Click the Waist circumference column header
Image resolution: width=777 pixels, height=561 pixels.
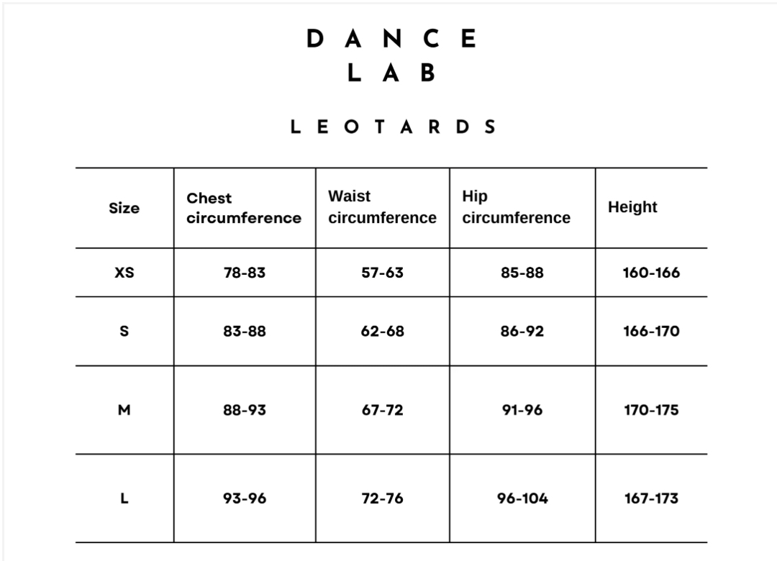coord(382,207)
